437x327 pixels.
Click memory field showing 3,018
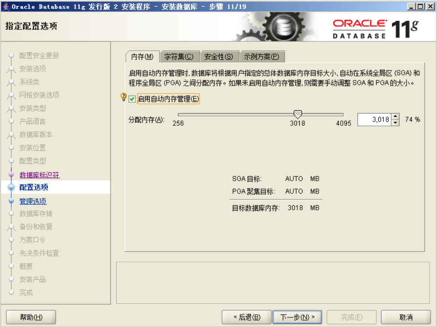tap(374, 119)
